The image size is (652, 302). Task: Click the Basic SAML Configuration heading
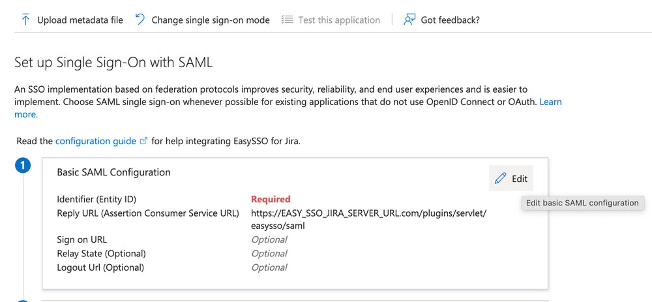[113, 172]
